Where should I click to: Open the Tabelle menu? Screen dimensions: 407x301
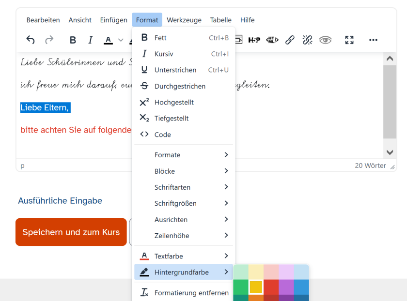coord(220,20)
